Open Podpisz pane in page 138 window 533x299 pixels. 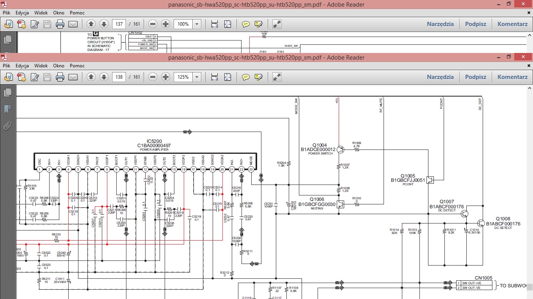point(476,77)
